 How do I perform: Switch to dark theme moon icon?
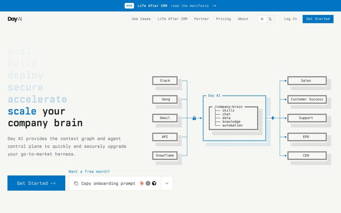coord(270,19)
